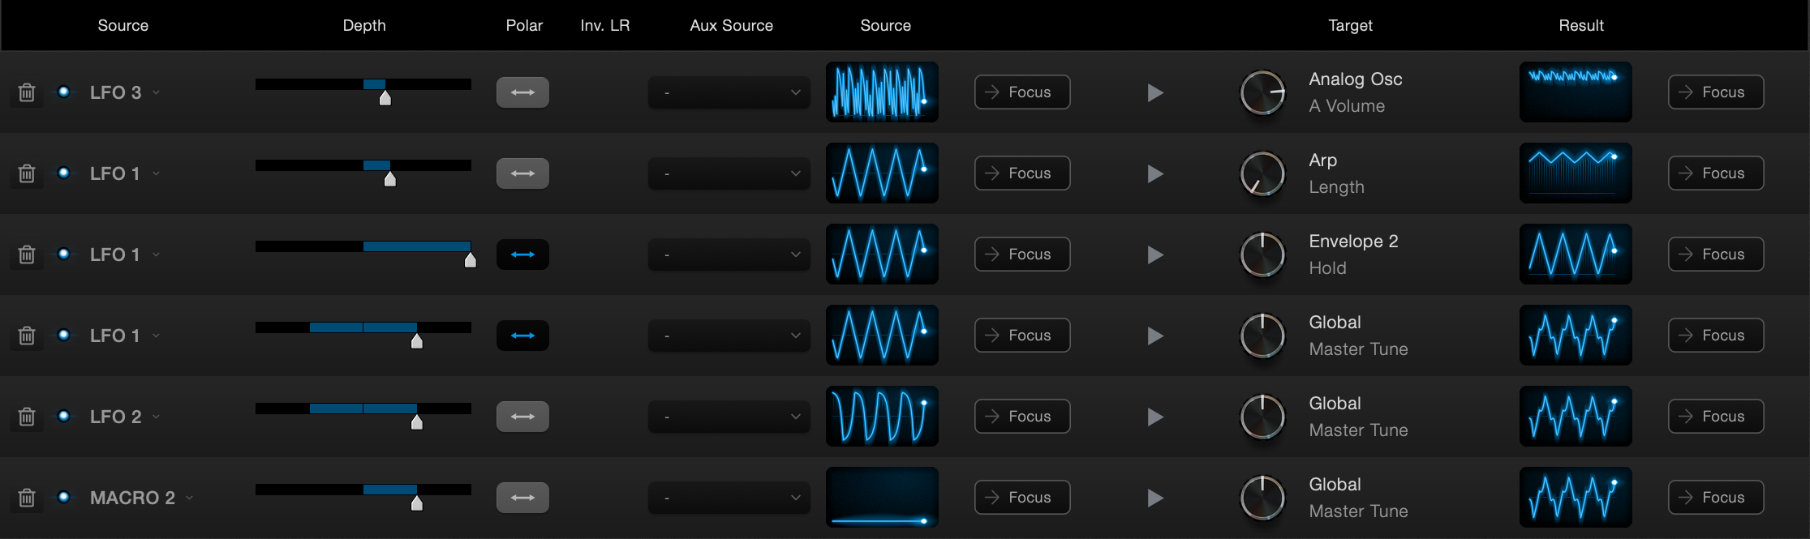This screenshot has height=539, width=1810.
Task: Click source Focus button on LFO 3 row
Action: pos(1022,92)
